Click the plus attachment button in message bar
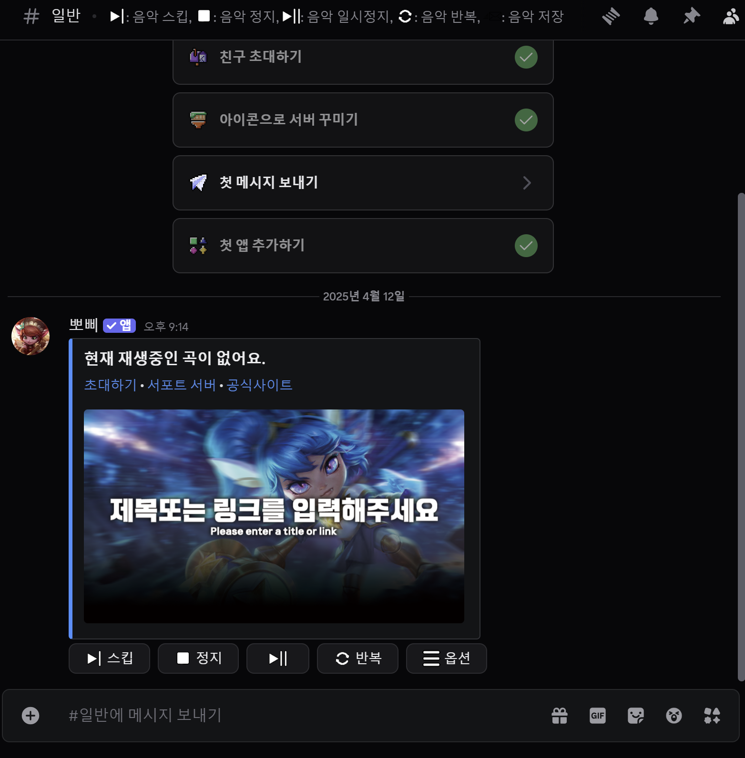 [31, 716]
